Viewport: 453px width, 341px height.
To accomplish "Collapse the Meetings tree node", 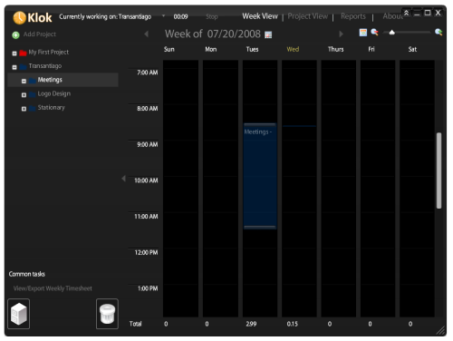I will point(24,81).
